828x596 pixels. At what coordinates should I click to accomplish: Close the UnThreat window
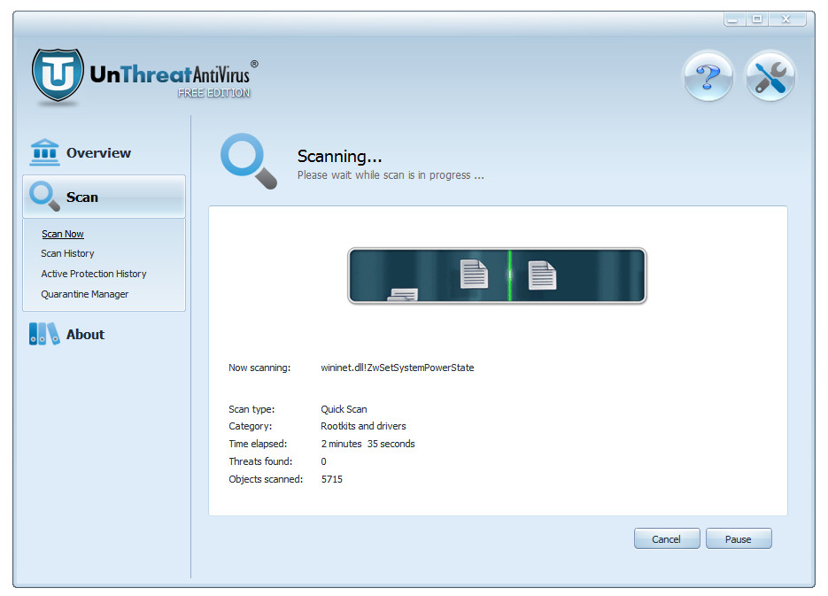[786, 19]
